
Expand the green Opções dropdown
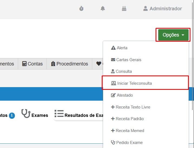(173, 35)
